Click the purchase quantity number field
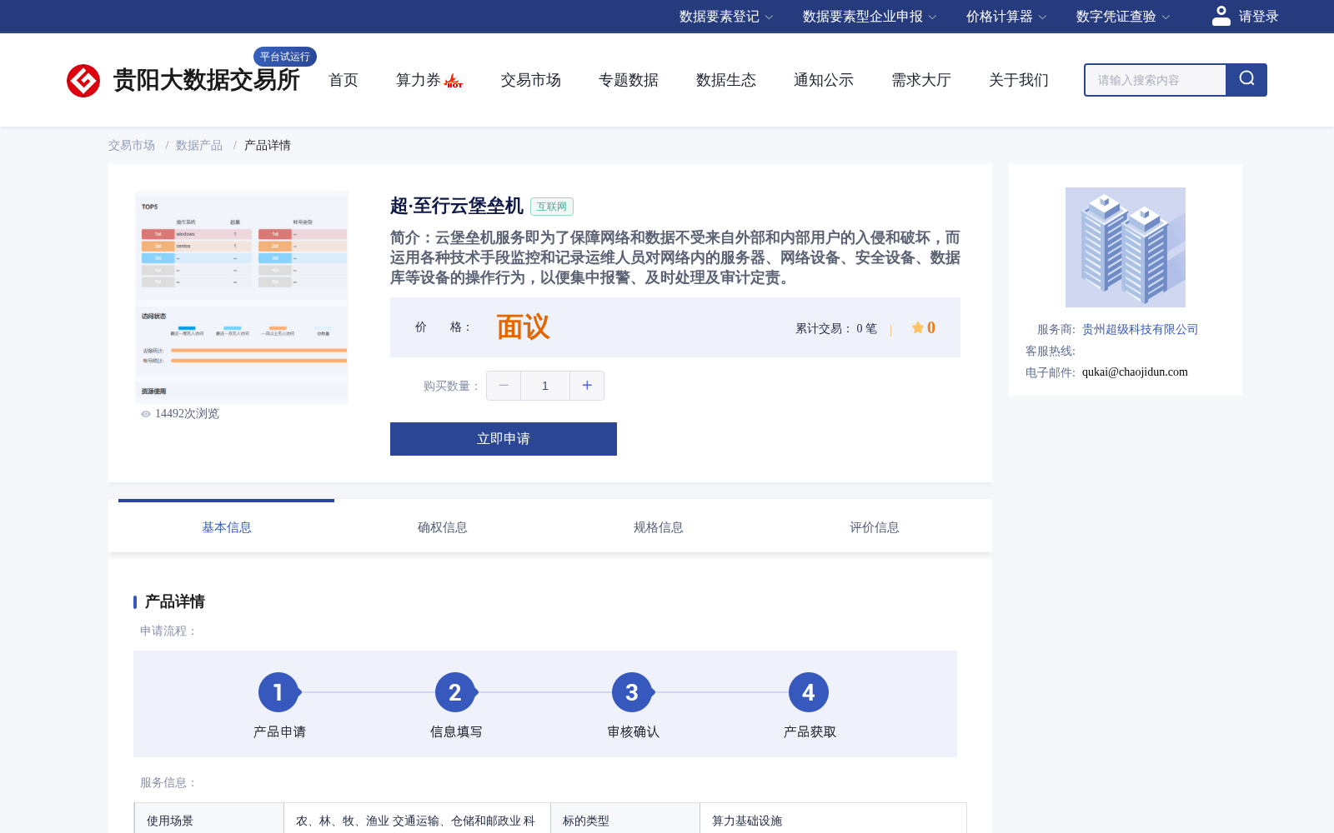This screenshot has width=1334, height=833. (545, 386)
